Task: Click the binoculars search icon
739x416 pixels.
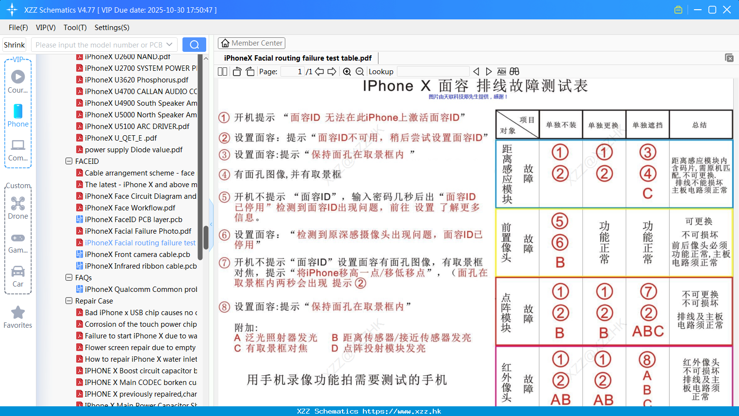Action: [514, 71]
